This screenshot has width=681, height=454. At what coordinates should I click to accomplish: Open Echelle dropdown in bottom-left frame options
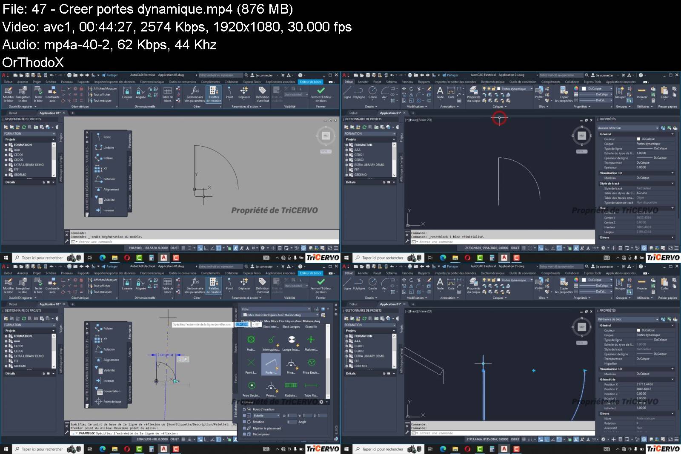click(267, 415)
